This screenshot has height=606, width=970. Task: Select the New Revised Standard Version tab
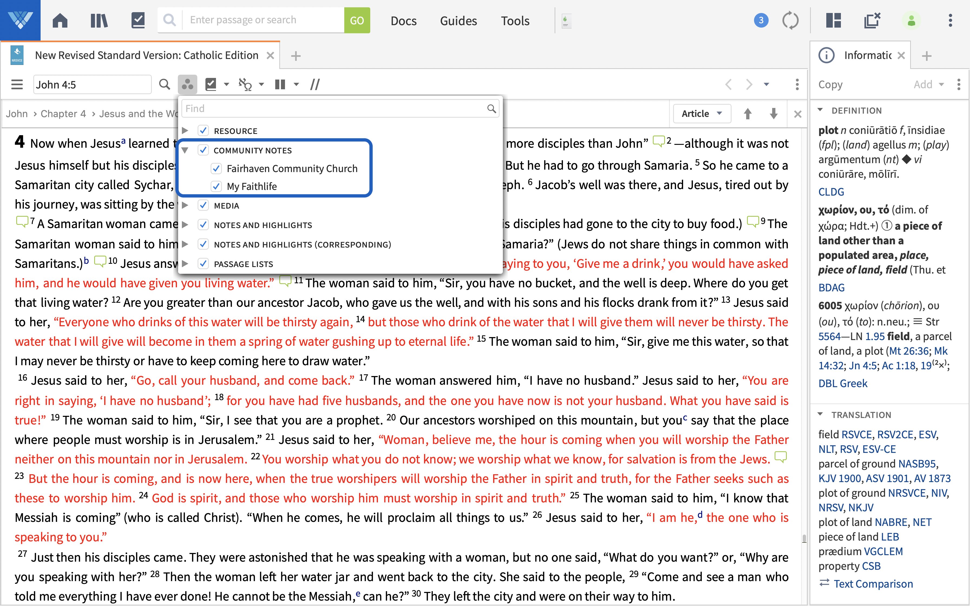pos(146,55)
